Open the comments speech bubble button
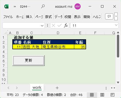 (109, 16)
